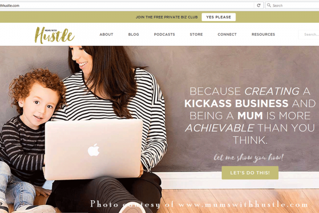Click the Mums With Hustle logo
Image resolution: width=319 pixels, height=213 pixels.
click(55, 35)
